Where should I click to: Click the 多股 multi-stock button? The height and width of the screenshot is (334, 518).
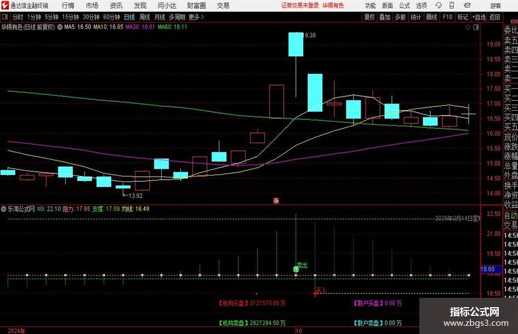400,17
